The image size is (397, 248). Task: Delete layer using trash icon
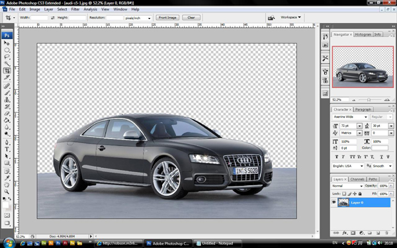(x=386, y=233)
